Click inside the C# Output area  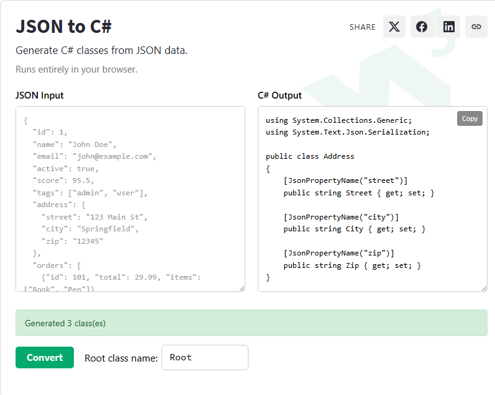(x=372, y=199)
